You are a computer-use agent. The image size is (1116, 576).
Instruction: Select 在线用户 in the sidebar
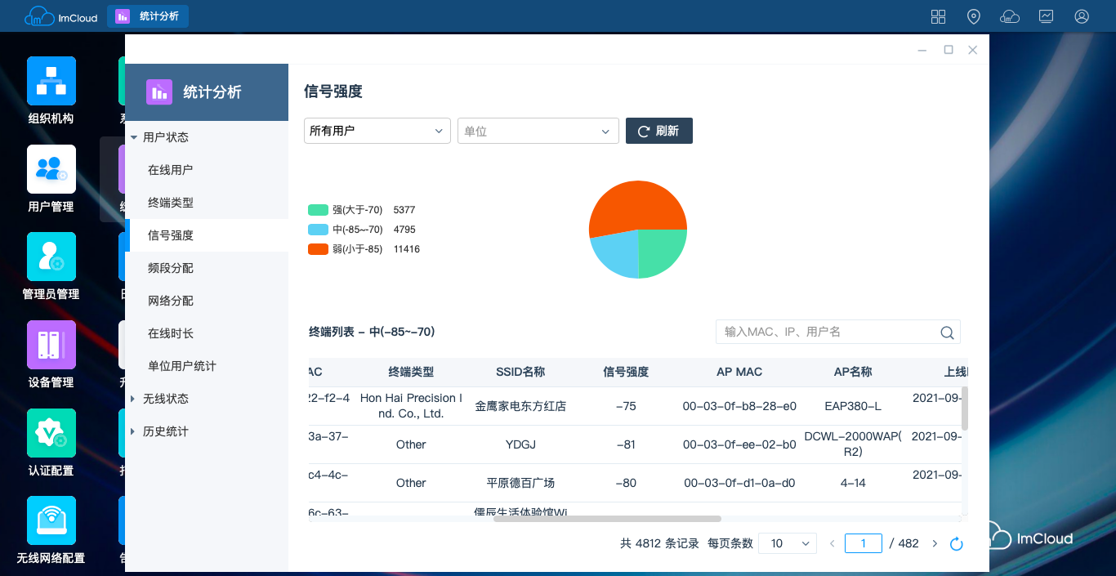click(171, 170)
